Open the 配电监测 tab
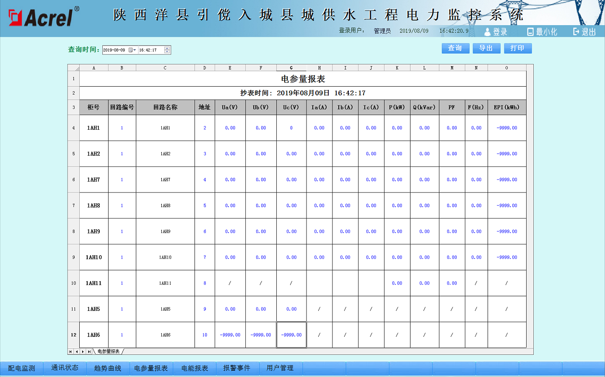This screenshot has height=377, width=605. (x=22, y=368)
